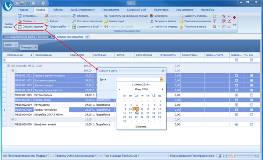The width and height of the screenshot is (263, 160).
Task: Click Выгрузить файлы download command
Action: (163, 21)
